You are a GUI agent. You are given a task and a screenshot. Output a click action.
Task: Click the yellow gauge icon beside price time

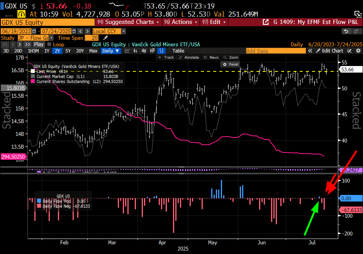click(22, 14)
